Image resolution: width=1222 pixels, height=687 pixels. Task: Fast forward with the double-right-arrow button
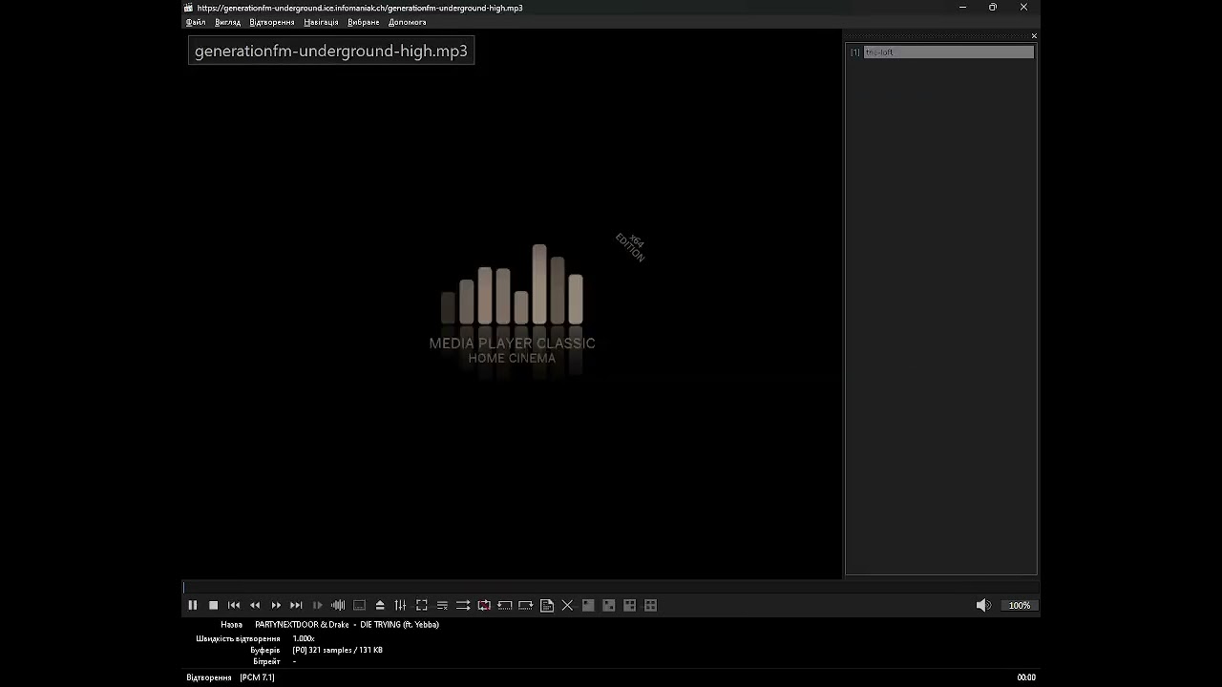point(276,605)
